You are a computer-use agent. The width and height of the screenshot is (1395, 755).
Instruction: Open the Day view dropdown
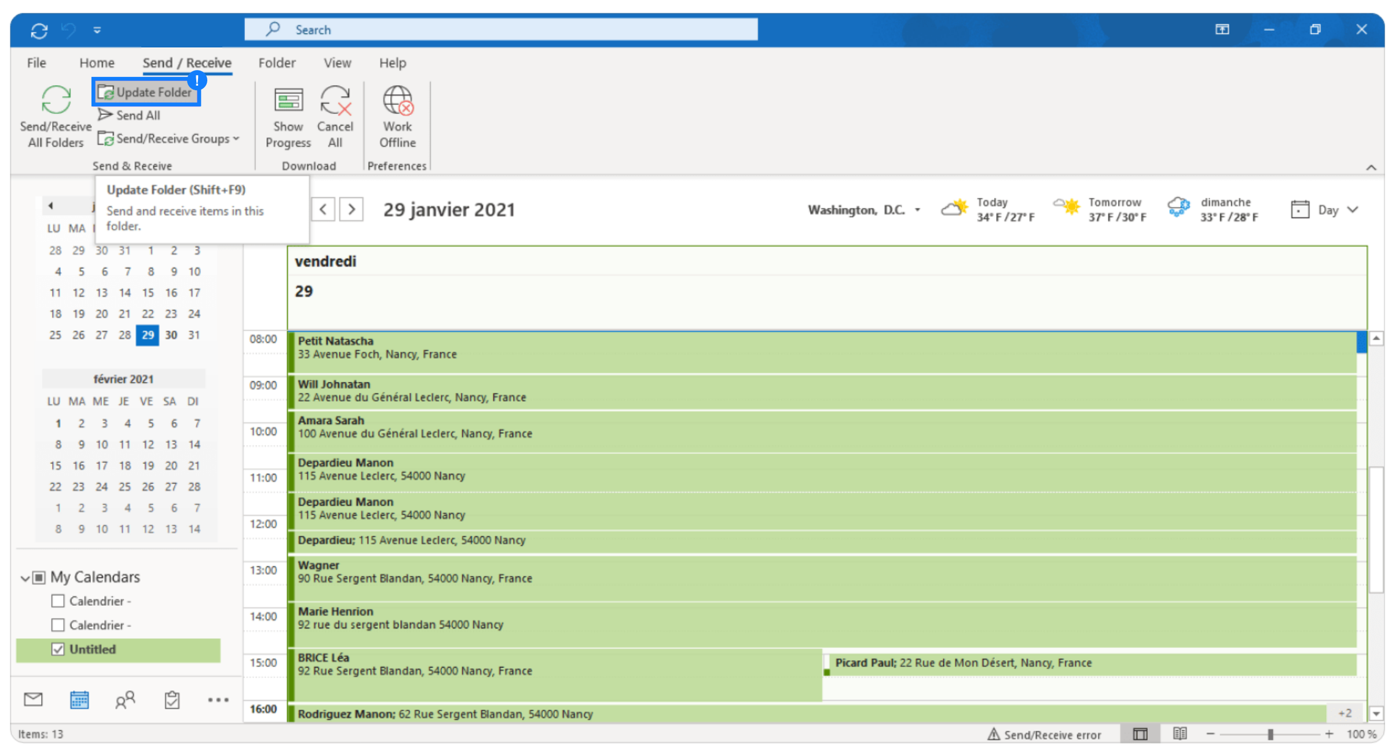point(1324,209)
